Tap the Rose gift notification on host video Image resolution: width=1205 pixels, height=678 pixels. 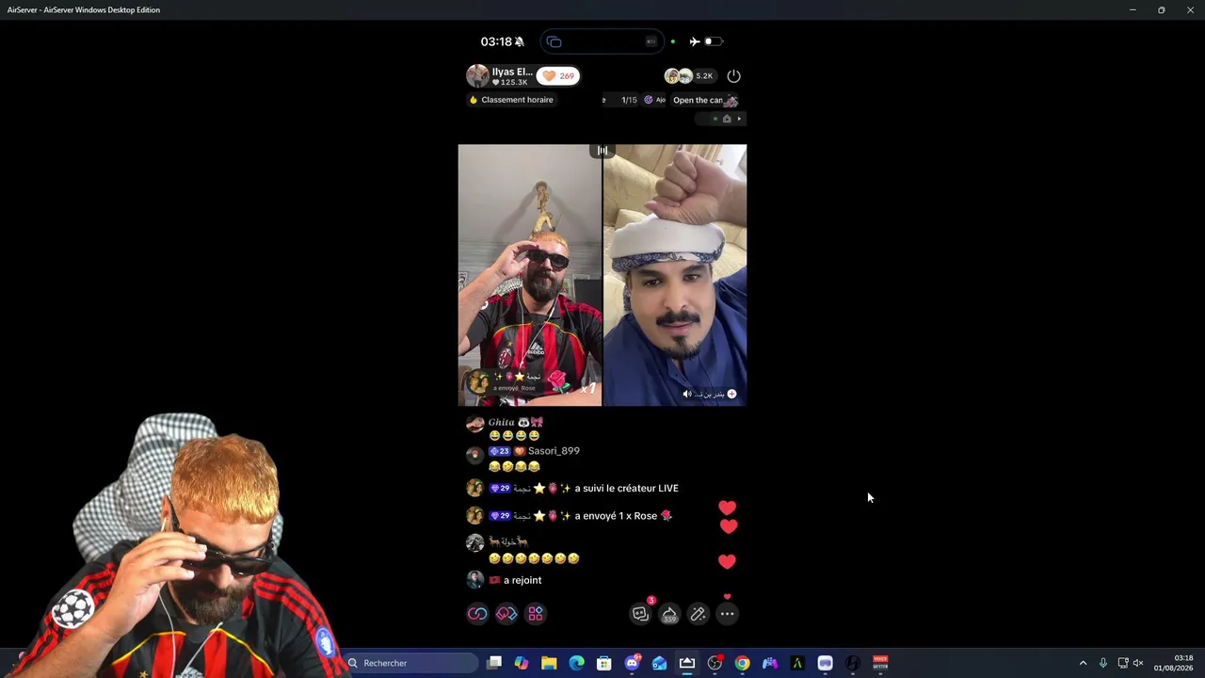tap(532, 381)
